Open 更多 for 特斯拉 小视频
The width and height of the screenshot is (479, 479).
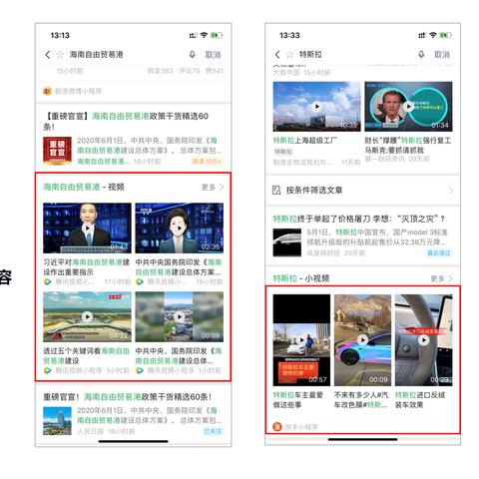(441, 278)
